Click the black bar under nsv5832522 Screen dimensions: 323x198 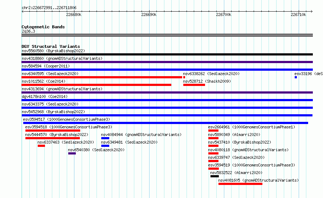[214, 176]
